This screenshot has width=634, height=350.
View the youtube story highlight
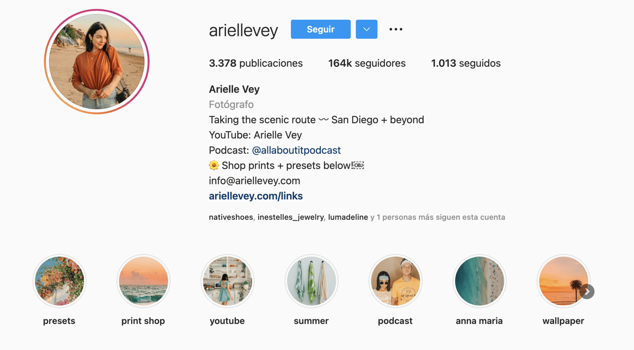coord(227,281)
